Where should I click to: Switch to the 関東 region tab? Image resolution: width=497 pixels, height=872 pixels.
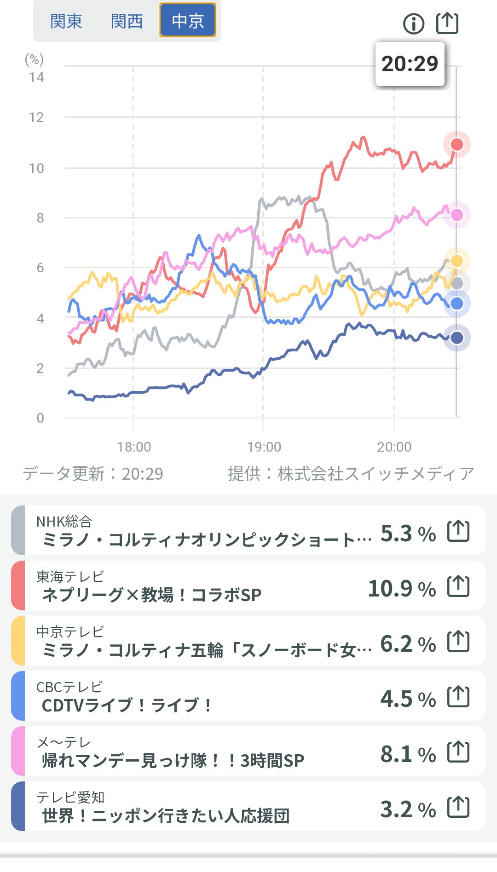point(66,21)
